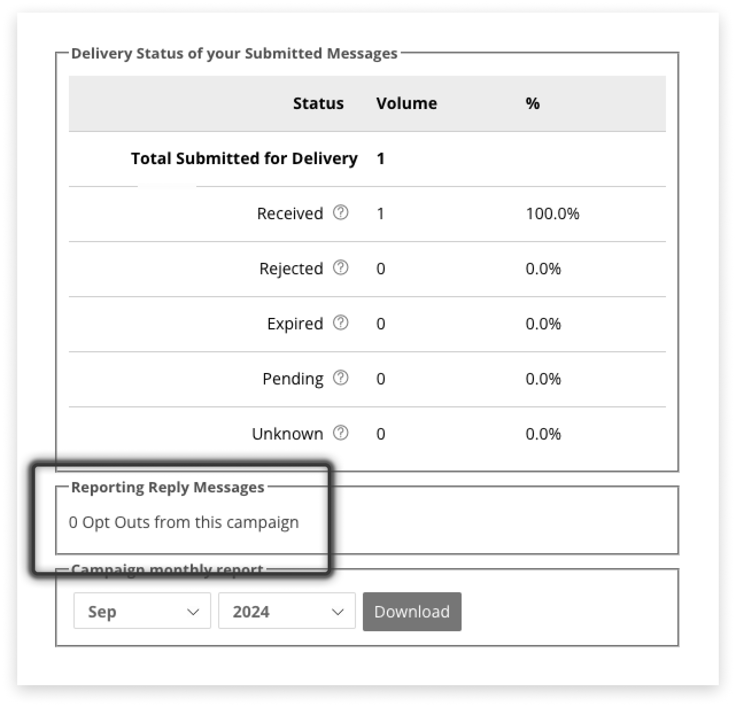Screen dimensions: 736x707
Task: Click the Campaign monthly report section label
Action: tap(166, 570)
